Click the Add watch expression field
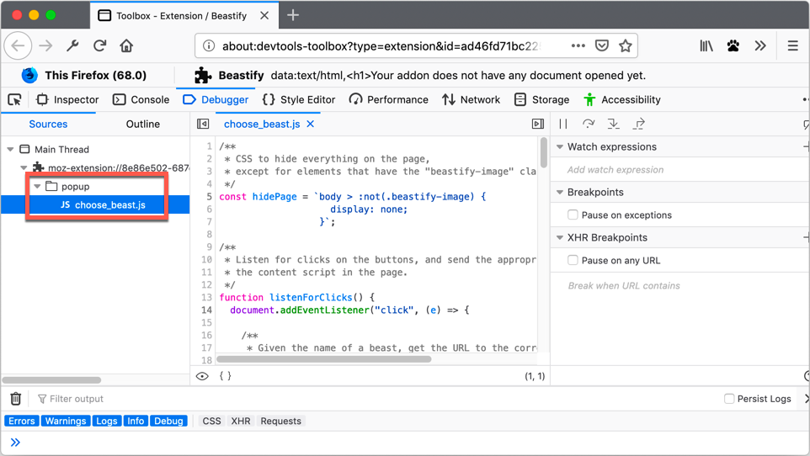The width and height of the screenshot is (810, 456). click(x=679, y=169)
